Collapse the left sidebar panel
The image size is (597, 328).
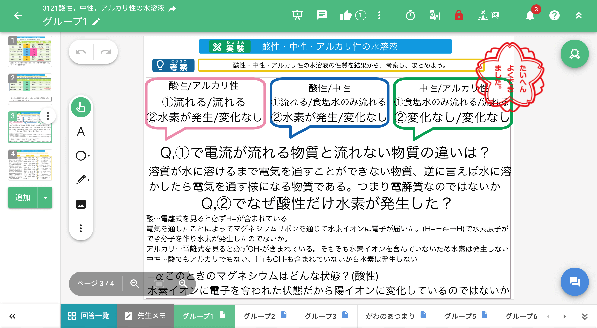[12, 316]
